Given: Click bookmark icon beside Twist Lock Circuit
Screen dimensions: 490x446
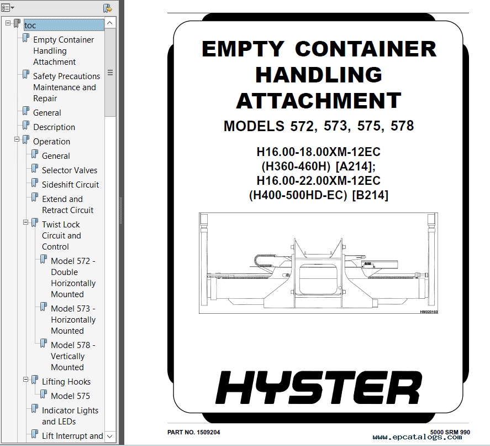Looking at the screenshot, I should tap(35, 222).
